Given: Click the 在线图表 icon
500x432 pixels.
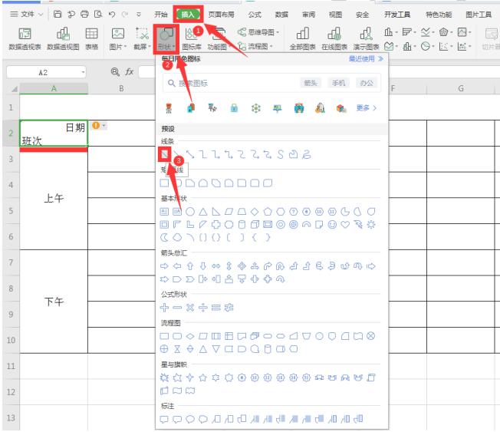Looking at the screenshot, I should click(x=334, y=38).
